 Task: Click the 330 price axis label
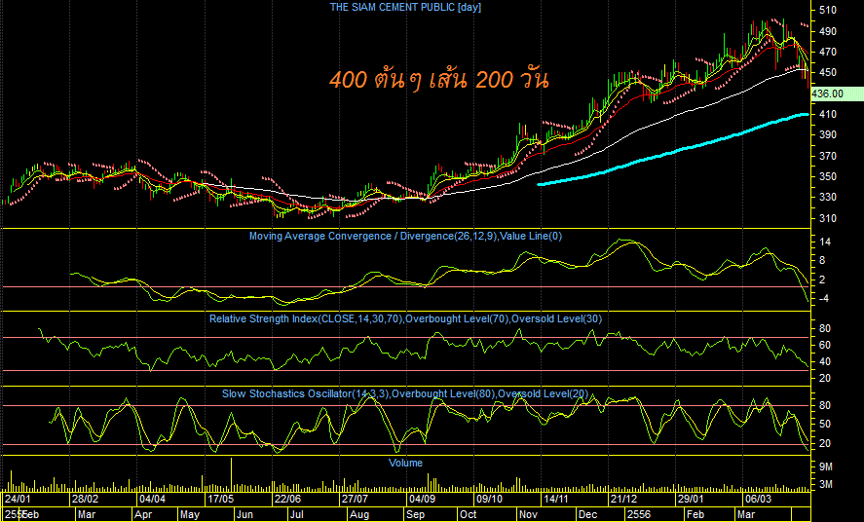point(827,197)
